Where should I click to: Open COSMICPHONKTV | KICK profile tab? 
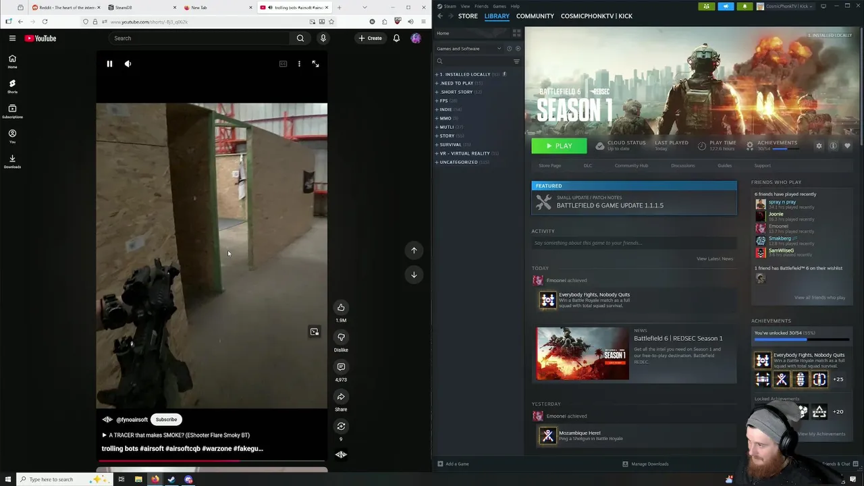pos(596,16)
